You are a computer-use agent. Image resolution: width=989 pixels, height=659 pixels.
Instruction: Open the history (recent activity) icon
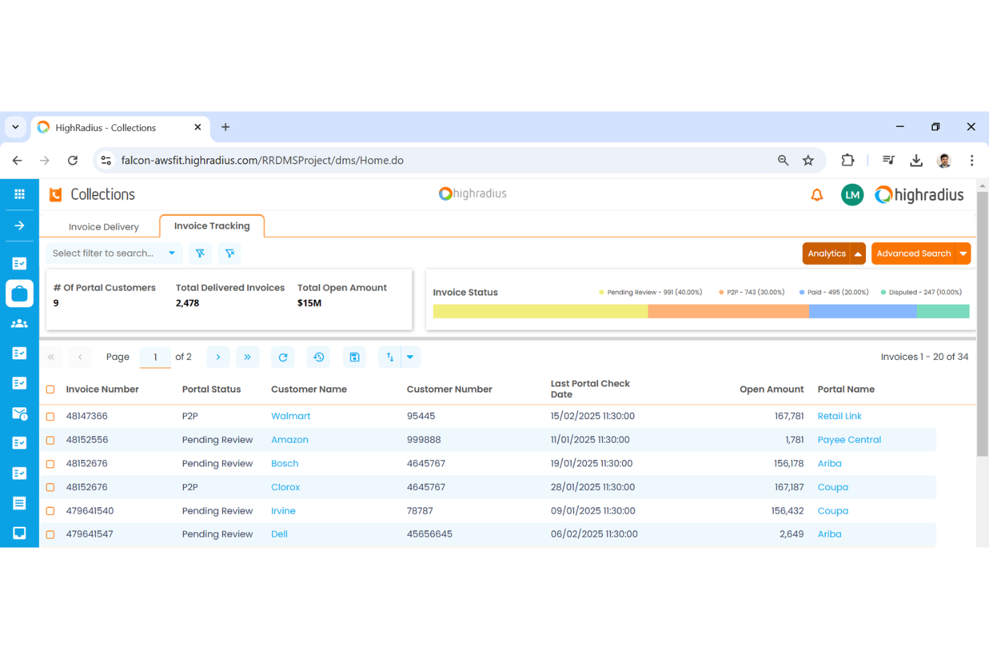(x=318, y=357)
